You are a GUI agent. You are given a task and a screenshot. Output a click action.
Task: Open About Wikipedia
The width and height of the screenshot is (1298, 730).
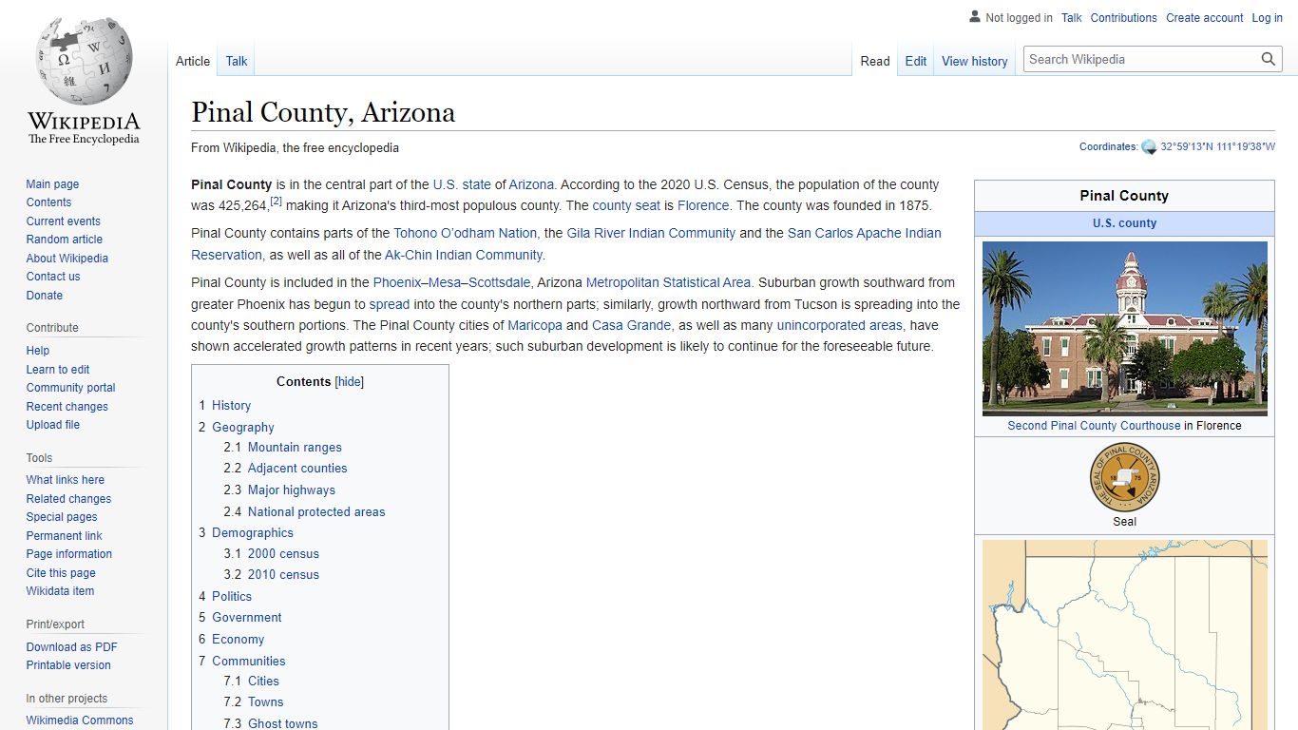pyautogui.click(x=67, y=259)
